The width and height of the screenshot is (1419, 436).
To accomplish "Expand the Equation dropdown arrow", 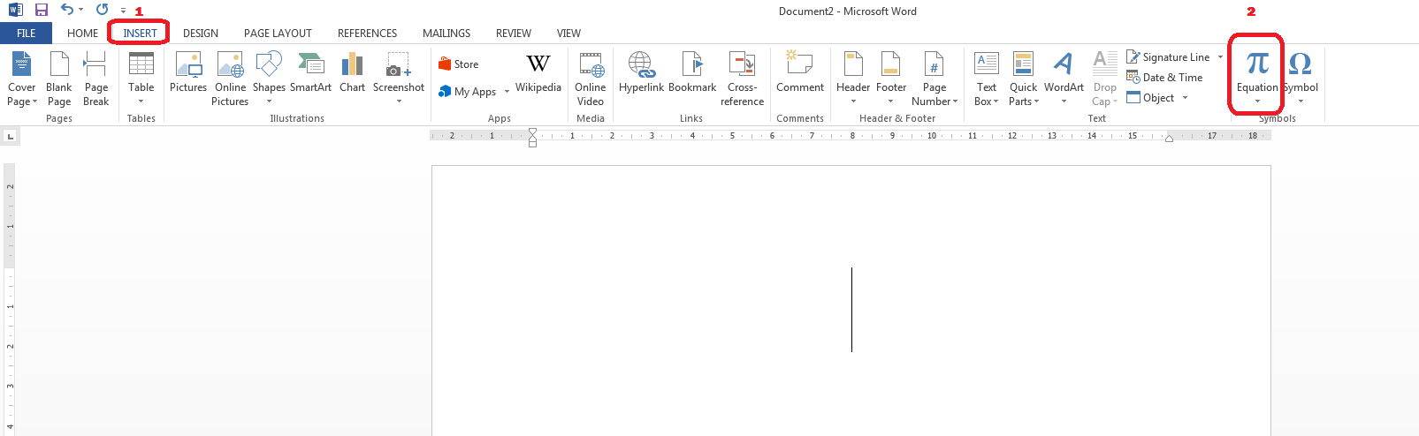I will pyautogui.click(x=1257, y=101).
